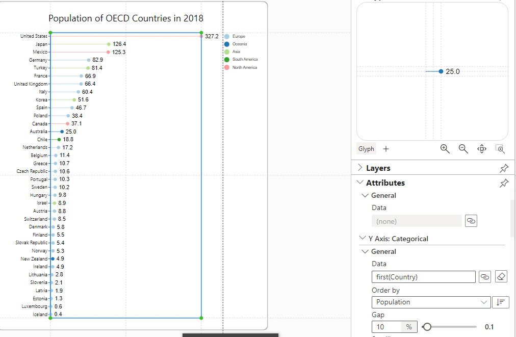Image resolution: width=516 pixels, height=337 pixels.
Task: Select the chart title text
Action: [x=126, y=18]
